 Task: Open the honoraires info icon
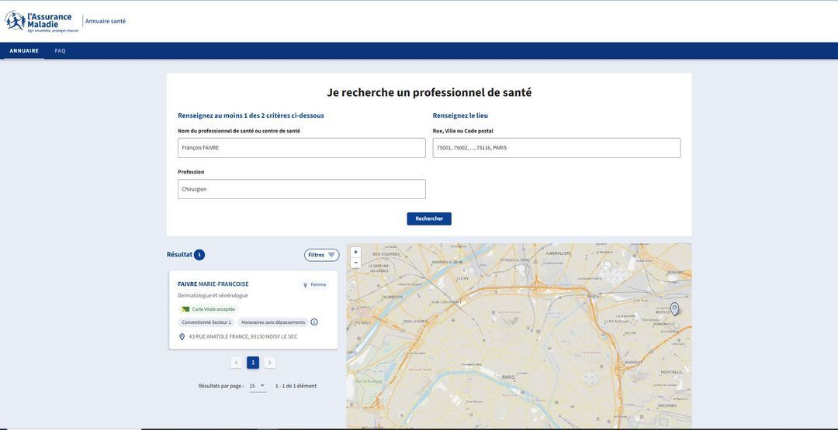(314, 322)
